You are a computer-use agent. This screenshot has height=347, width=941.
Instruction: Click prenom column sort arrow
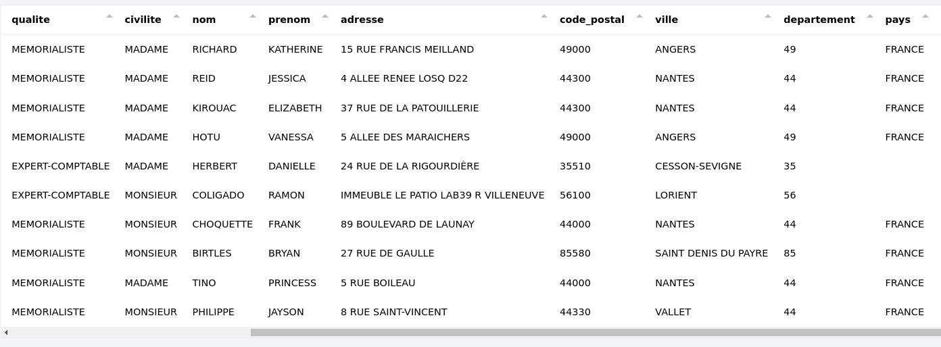[325, 16]
